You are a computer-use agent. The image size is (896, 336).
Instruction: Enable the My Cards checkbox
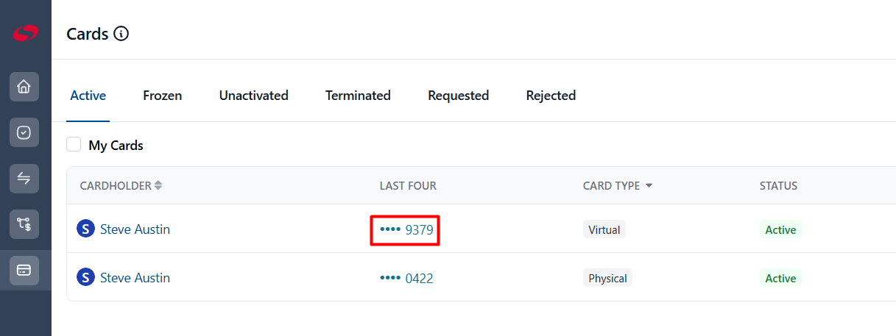point(74,145)
